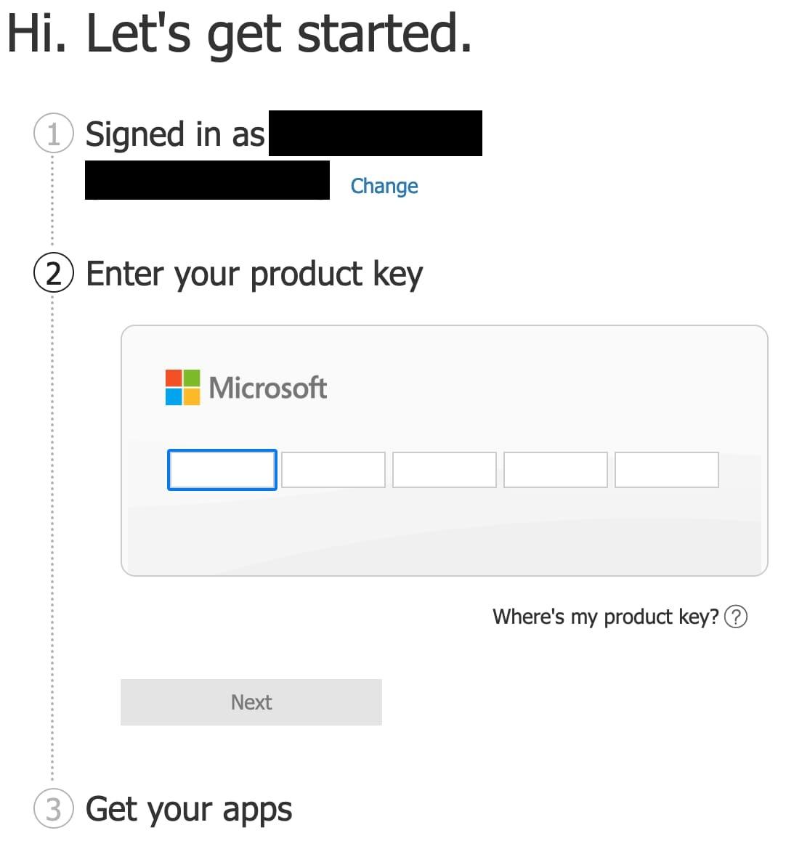The height and width of the screenshot is (841, 786).
Task: Click the "Get your apps" step heading
Action: coord(189,809)
